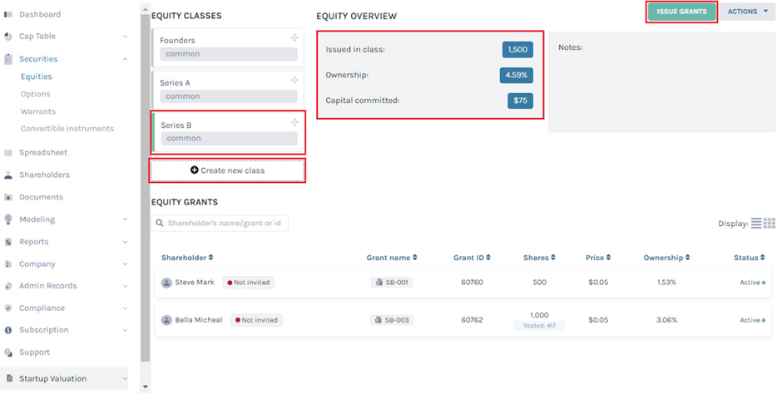Screen dimensions: 782x394
Task: Click Steve Mark's avatar icon
Action: pos(166,283)
